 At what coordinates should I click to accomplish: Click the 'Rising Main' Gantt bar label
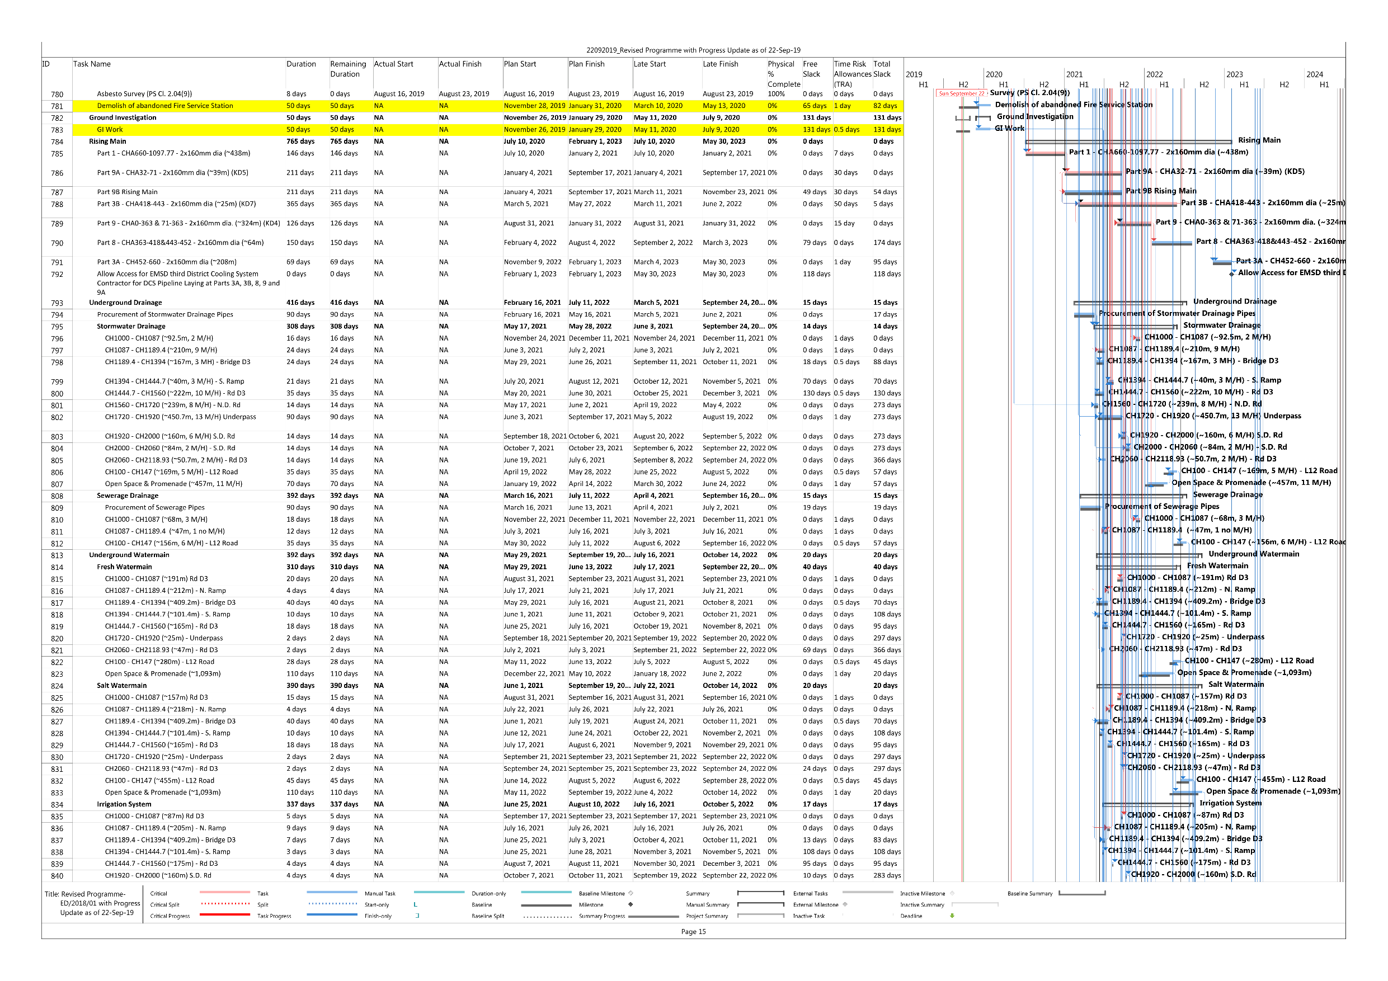coord(1259,140)
